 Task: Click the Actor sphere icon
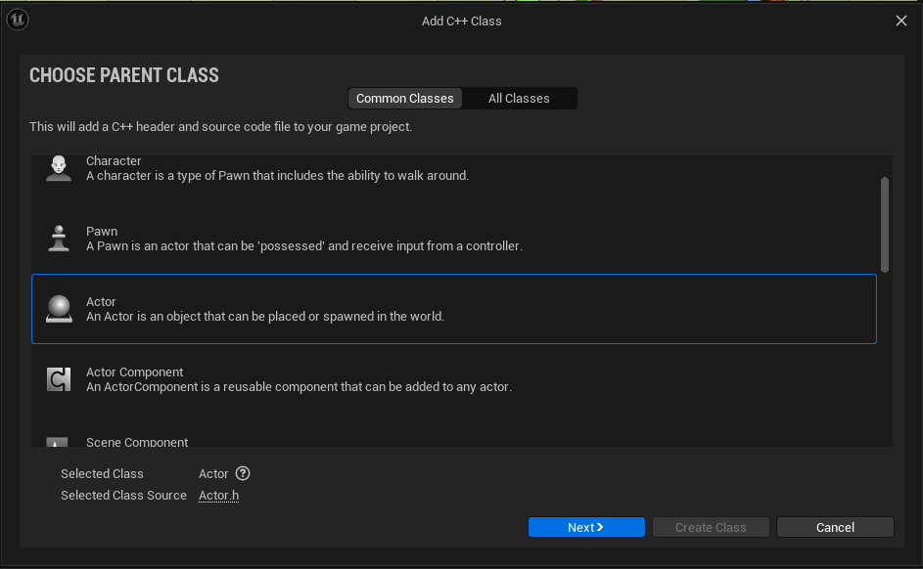(59, 309)
